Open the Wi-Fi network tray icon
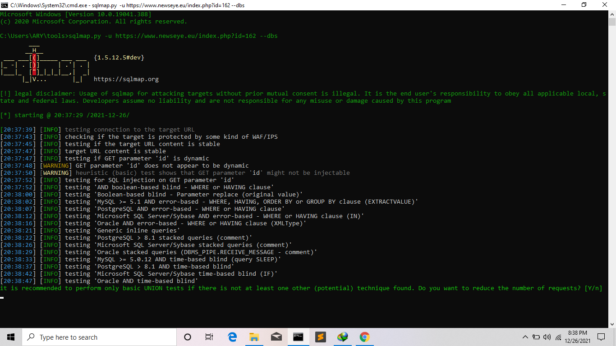 tap(558, 337)
